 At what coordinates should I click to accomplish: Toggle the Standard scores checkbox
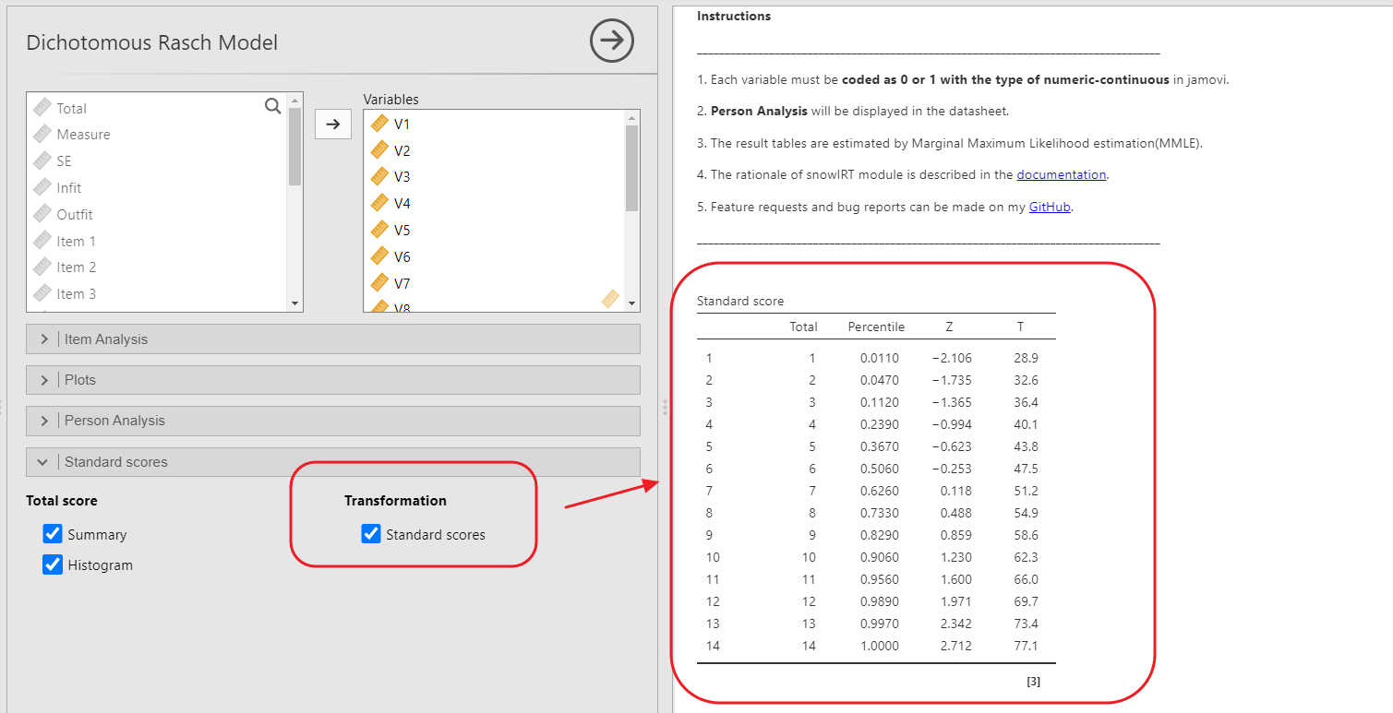coord(371,534)
